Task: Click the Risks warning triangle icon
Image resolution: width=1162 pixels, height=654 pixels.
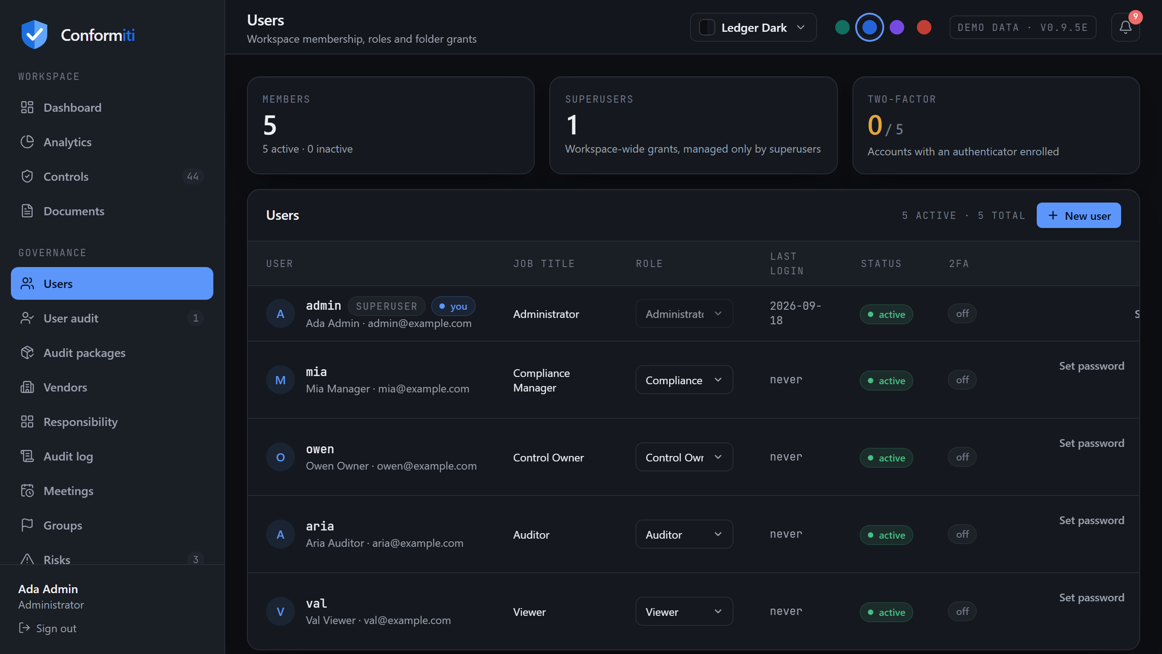Action: [x=27, y=559]
